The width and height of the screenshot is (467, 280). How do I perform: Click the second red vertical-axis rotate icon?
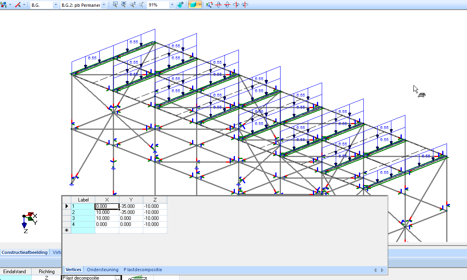[227, 5]
